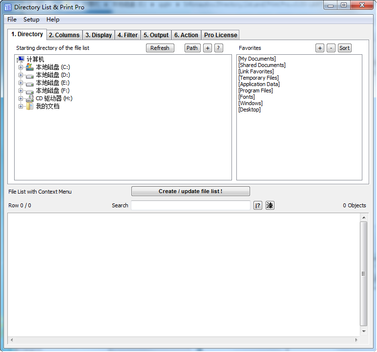This screenshot has width=377, height=352.
Task: Maximize the Directory List & Print Pro window
Action: (344, 5)
